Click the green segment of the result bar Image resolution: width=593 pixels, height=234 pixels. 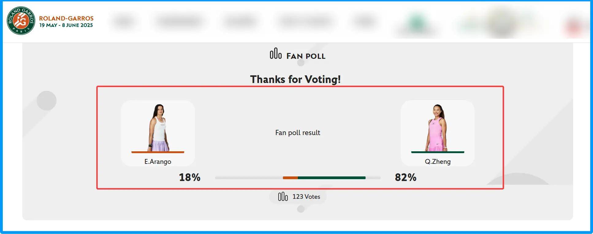tap(332, 178)
